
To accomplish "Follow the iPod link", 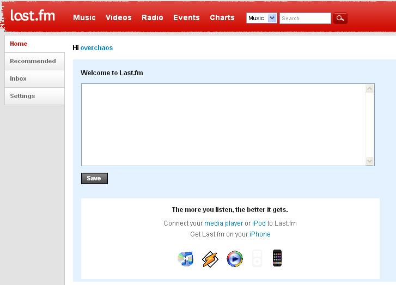I will (259, 223).
